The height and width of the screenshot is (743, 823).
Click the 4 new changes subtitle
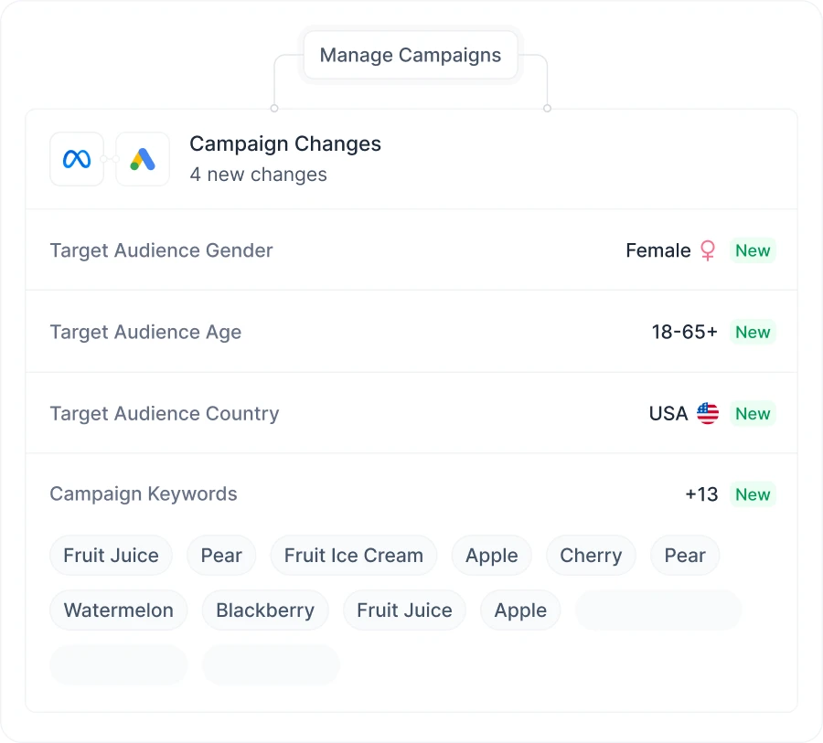pos(258,175)
